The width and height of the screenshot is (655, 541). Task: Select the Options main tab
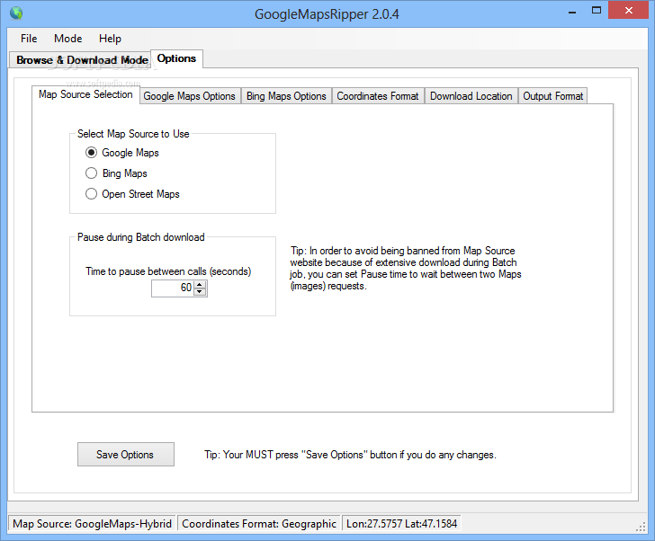(176, 58)
